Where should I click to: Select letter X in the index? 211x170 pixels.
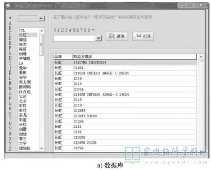[x=10, y=138]
